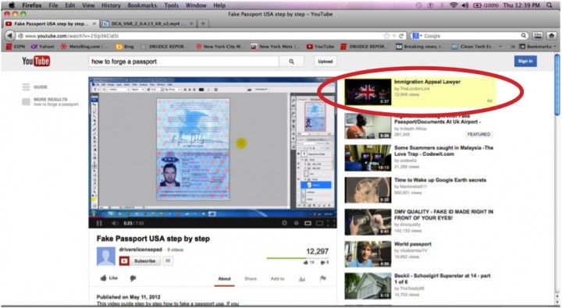Screen dimensions: 562x308
Task: Expand the GUIDE sidebar menu
Action: 35,87
